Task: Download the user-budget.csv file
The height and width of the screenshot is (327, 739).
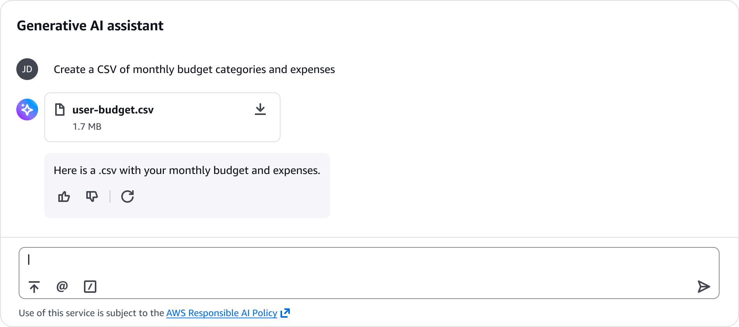Action: coord(260,110)
